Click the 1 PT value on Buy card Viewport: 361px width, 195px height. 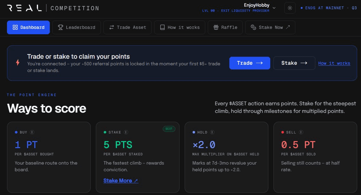pyautogui.click(x=26, y=145)
